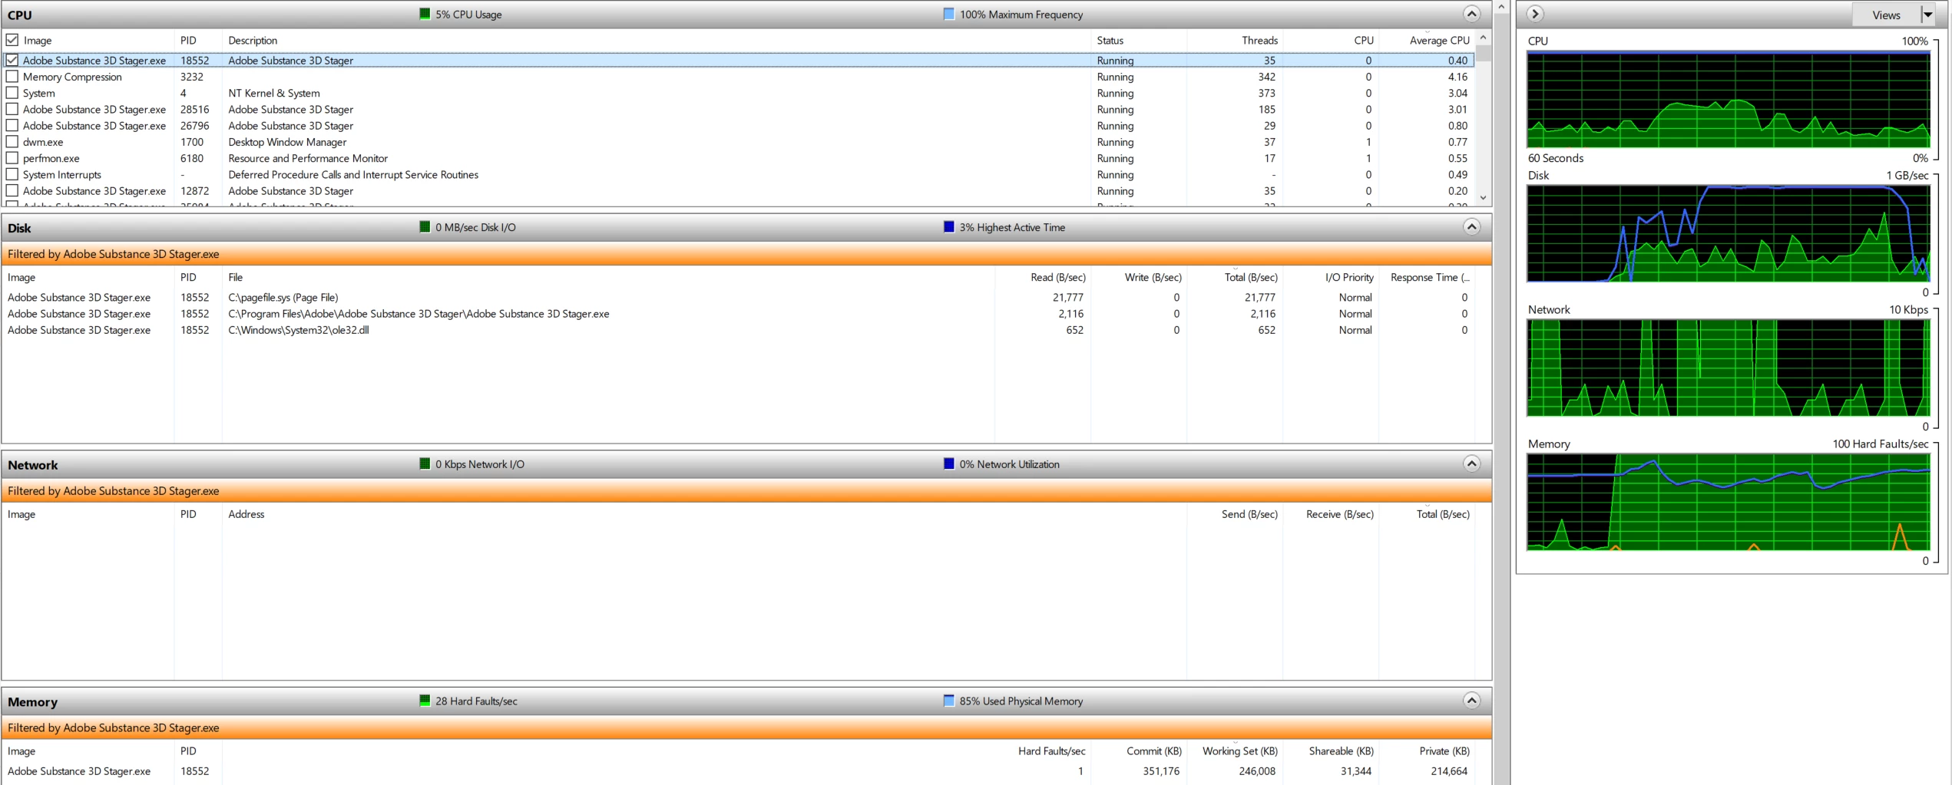
Task: Check the System Interrupts checkbox
Action: (12, 174)
